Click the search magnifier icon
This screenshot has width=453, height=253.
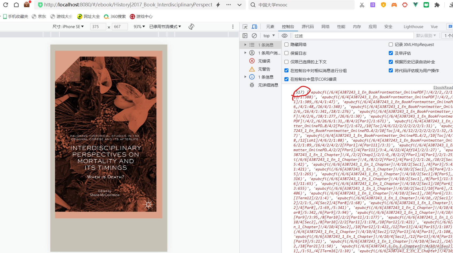253,5
